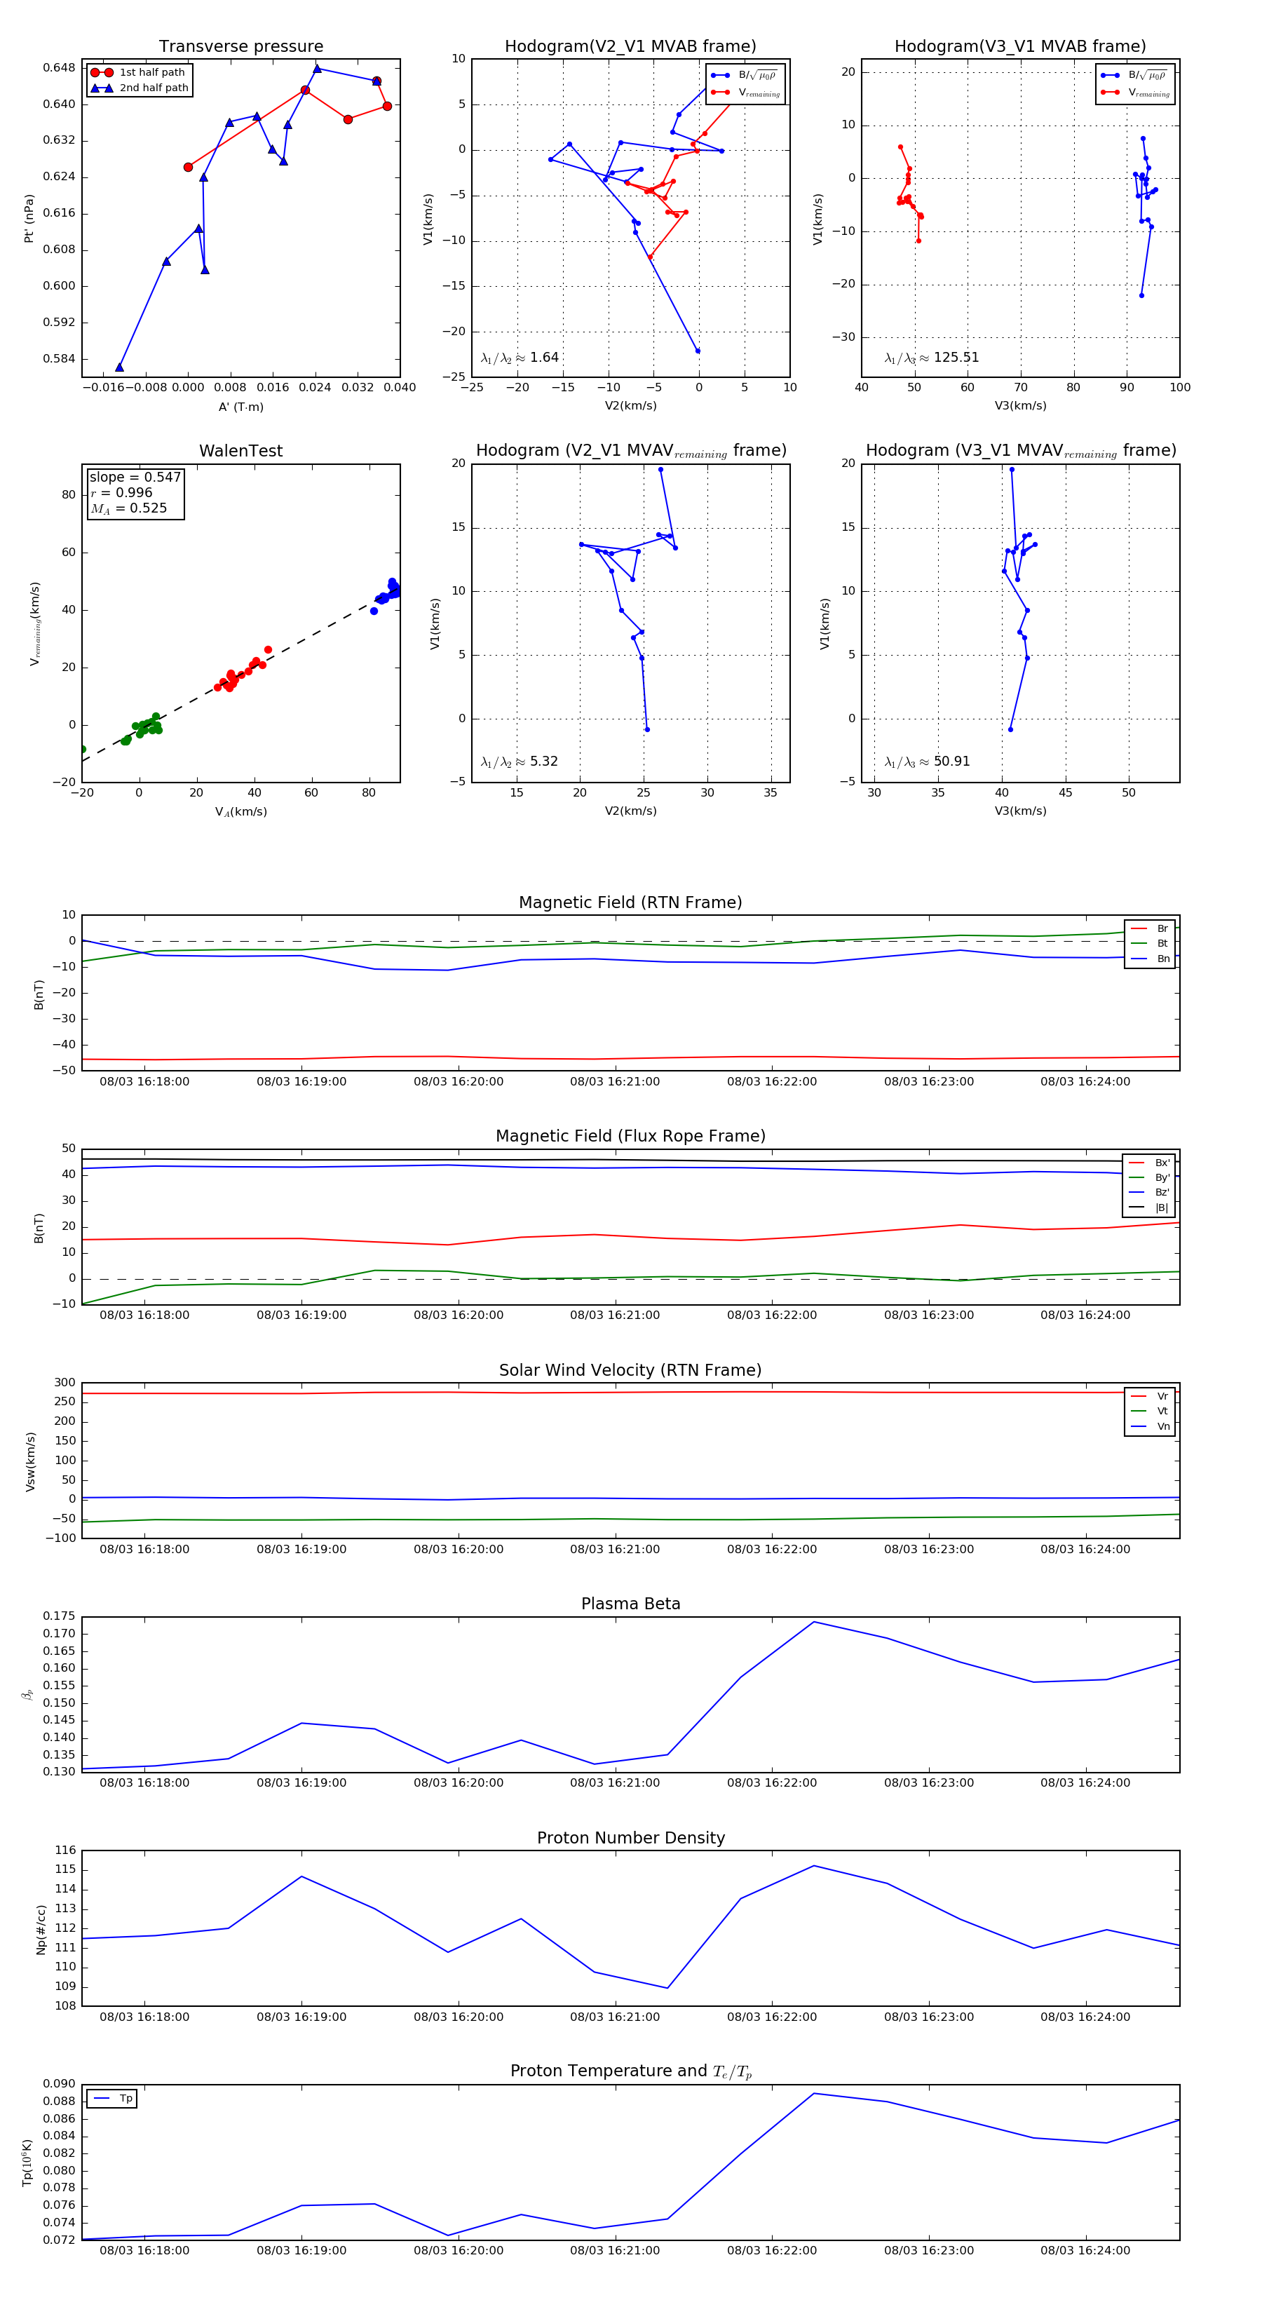The image size is (1262, 2314).
Task: Click the "Hodogram(V2_V1 MVAB frame)" title
Action: coord(630,47)
